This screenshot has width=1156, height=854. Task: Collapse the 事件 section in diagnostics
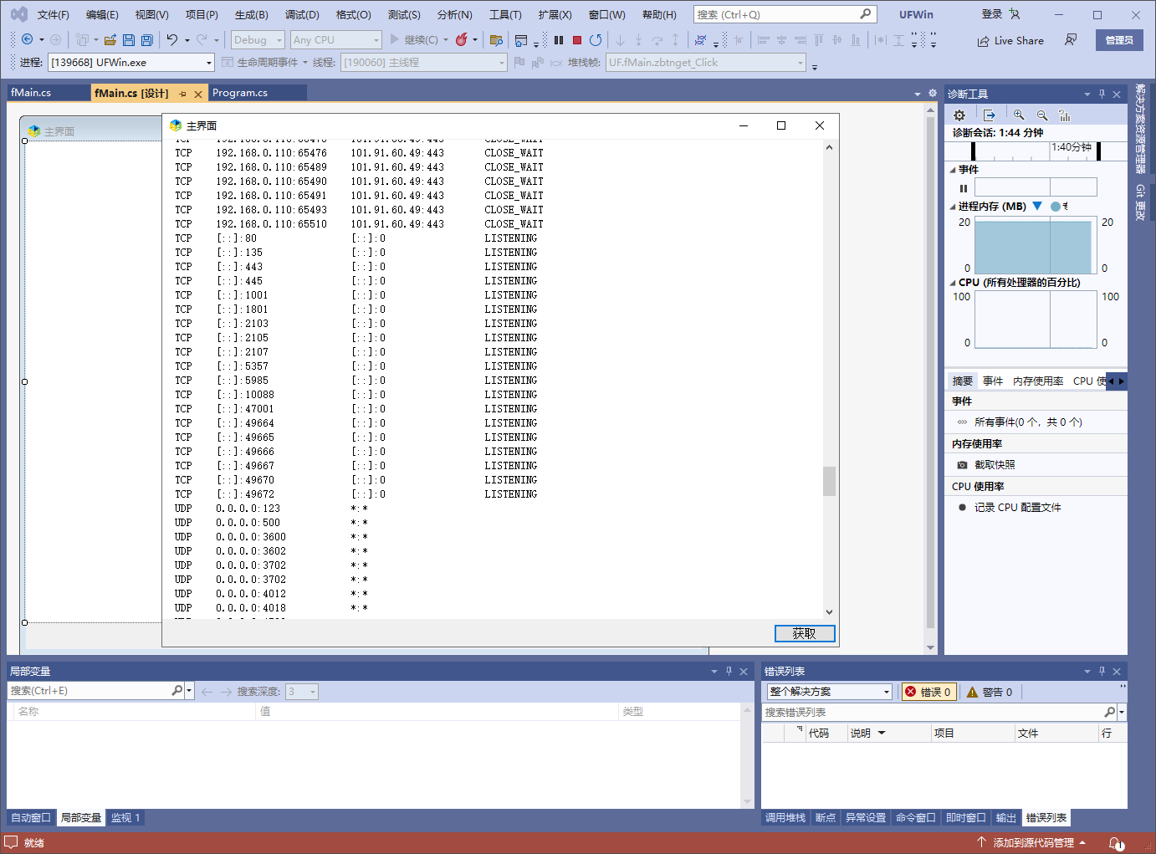953,170
